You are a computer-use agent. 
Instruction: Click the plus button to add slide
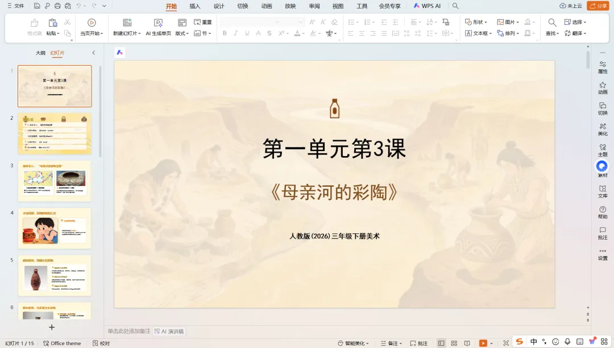[x=52, y=327]
